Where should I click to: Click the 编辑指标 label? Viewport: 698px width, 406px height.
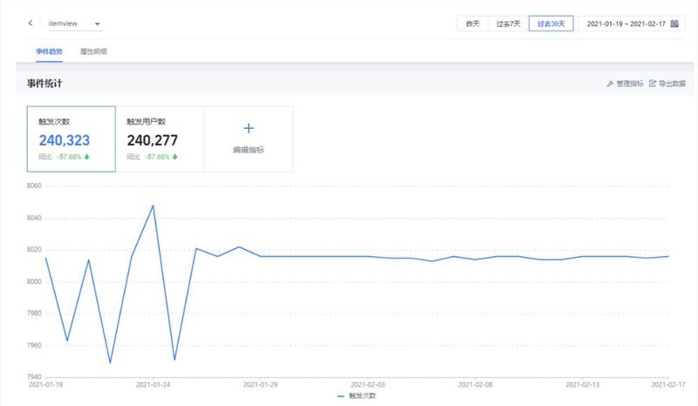tap(249, 150)
